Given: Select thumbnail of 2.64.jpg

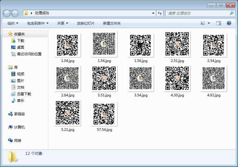Looking at the screenshot, I should 68,78.
